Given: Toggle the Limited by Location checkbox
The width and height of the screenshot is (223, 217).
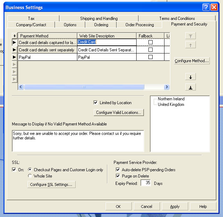Looking at the screenshot, I should (x=96, y=103).
